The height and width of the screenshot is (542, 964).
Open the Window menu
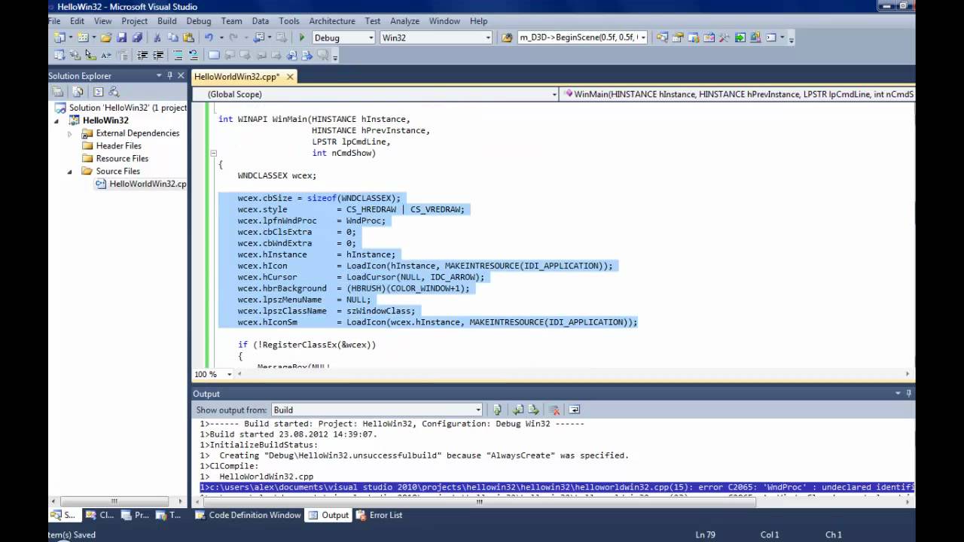[444, 21]
